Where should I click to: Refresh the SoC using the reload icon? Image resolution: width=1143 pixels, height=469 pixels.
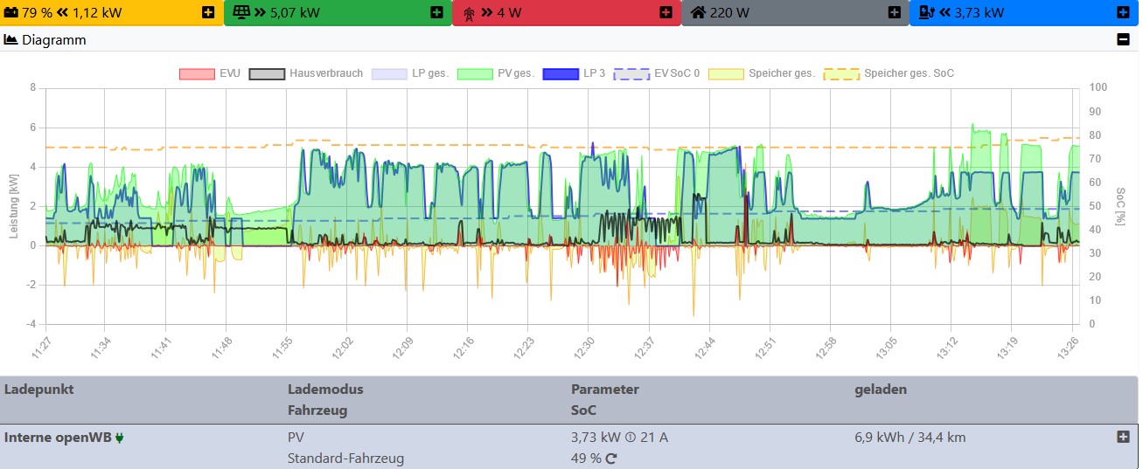click(612, 459)
